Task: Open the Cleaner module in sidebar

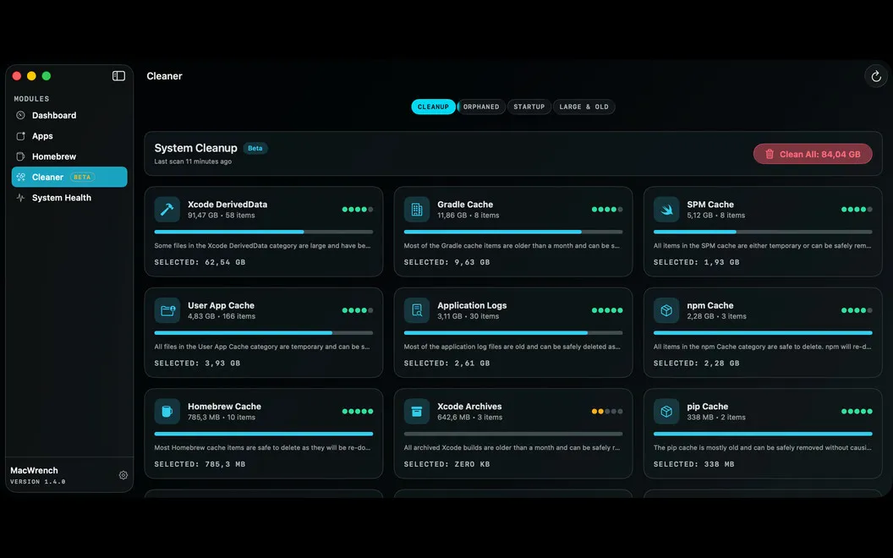Action: coord(69,177)
